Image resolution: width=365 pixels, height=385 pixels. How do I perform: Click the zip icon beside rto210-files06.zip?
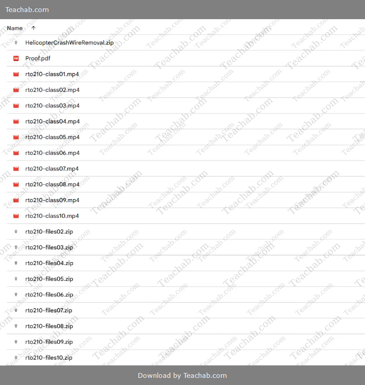tap(16, 295)
